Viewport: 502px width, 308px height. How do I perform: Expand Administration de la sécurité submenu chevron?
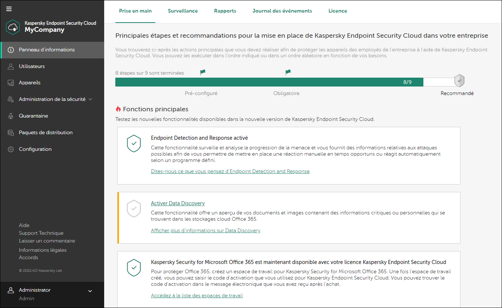click(90, 99)
